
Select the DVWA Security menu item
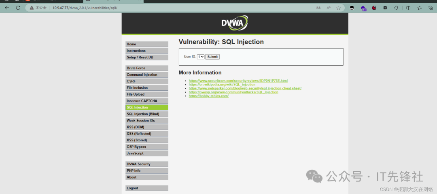[x=146, y=164]
